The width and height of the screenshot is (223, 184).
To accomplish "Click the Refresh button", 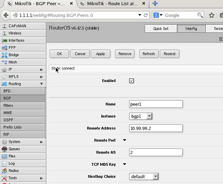I will [149, 54].
